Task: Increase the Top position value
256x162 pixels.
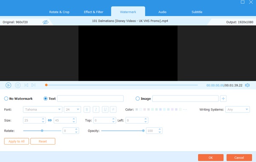Action: [x=113, y=119]
